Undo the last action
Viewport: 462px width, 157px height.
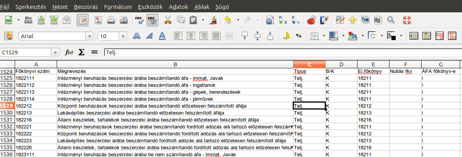[x=228, y=20]
